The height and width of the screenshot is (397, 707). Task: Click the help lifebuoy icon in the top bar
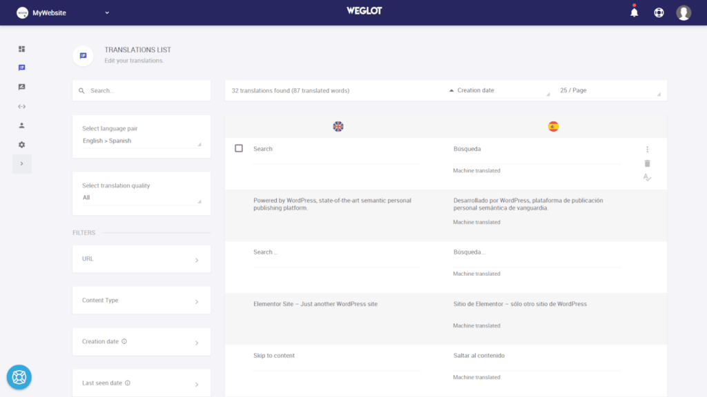pyautogui.click(x=659, y=12)
